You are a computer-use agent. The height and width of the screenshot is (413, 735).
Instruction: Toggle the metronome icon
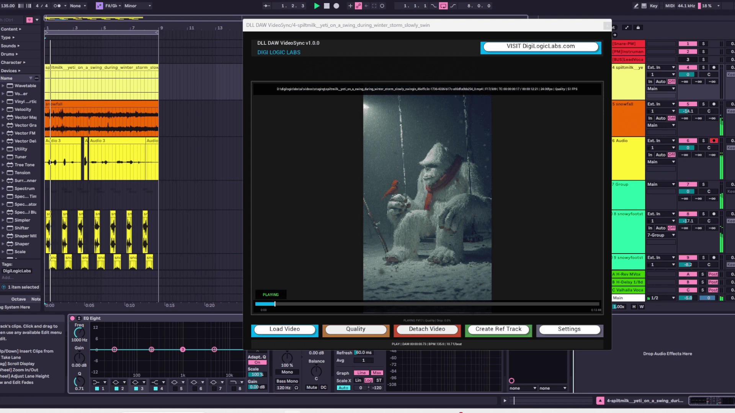[57, 6]
